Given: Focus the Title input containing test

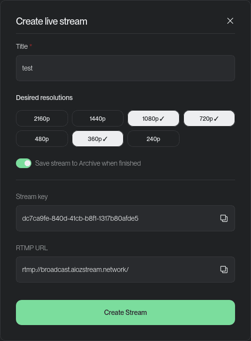Looking at the screenshot, I should (125, 68).
